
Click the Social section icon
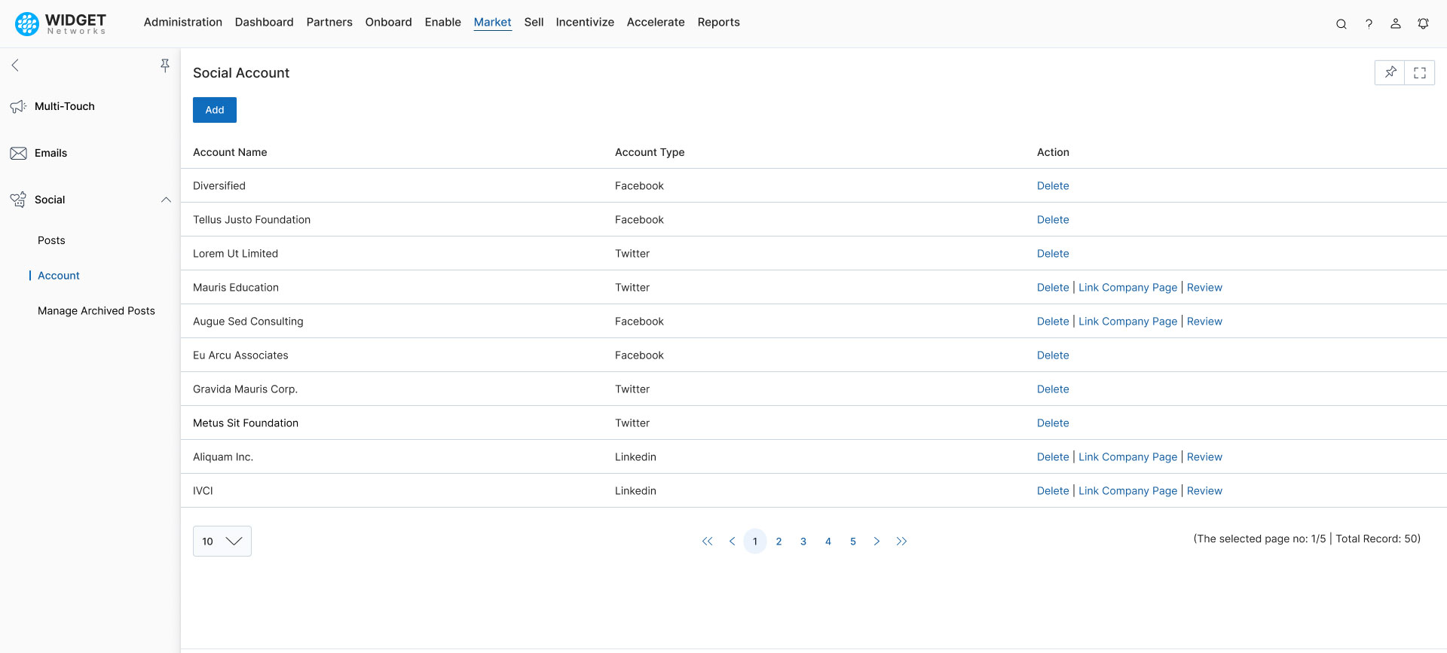(x=18, y=200)
